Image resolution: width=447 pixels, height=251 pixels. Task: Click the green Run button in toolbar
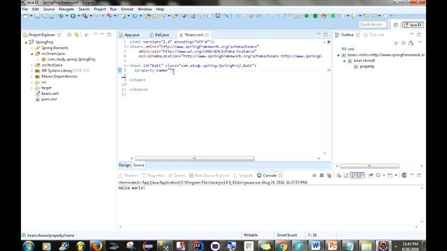73,16
